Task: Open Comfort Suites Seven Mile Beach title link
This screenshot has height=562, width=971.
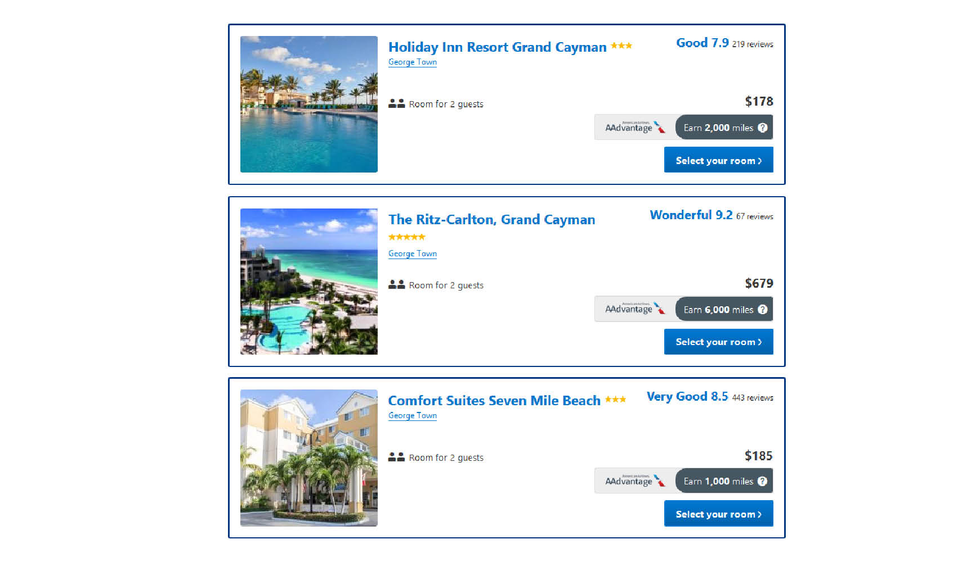Action: click(494, 401)
